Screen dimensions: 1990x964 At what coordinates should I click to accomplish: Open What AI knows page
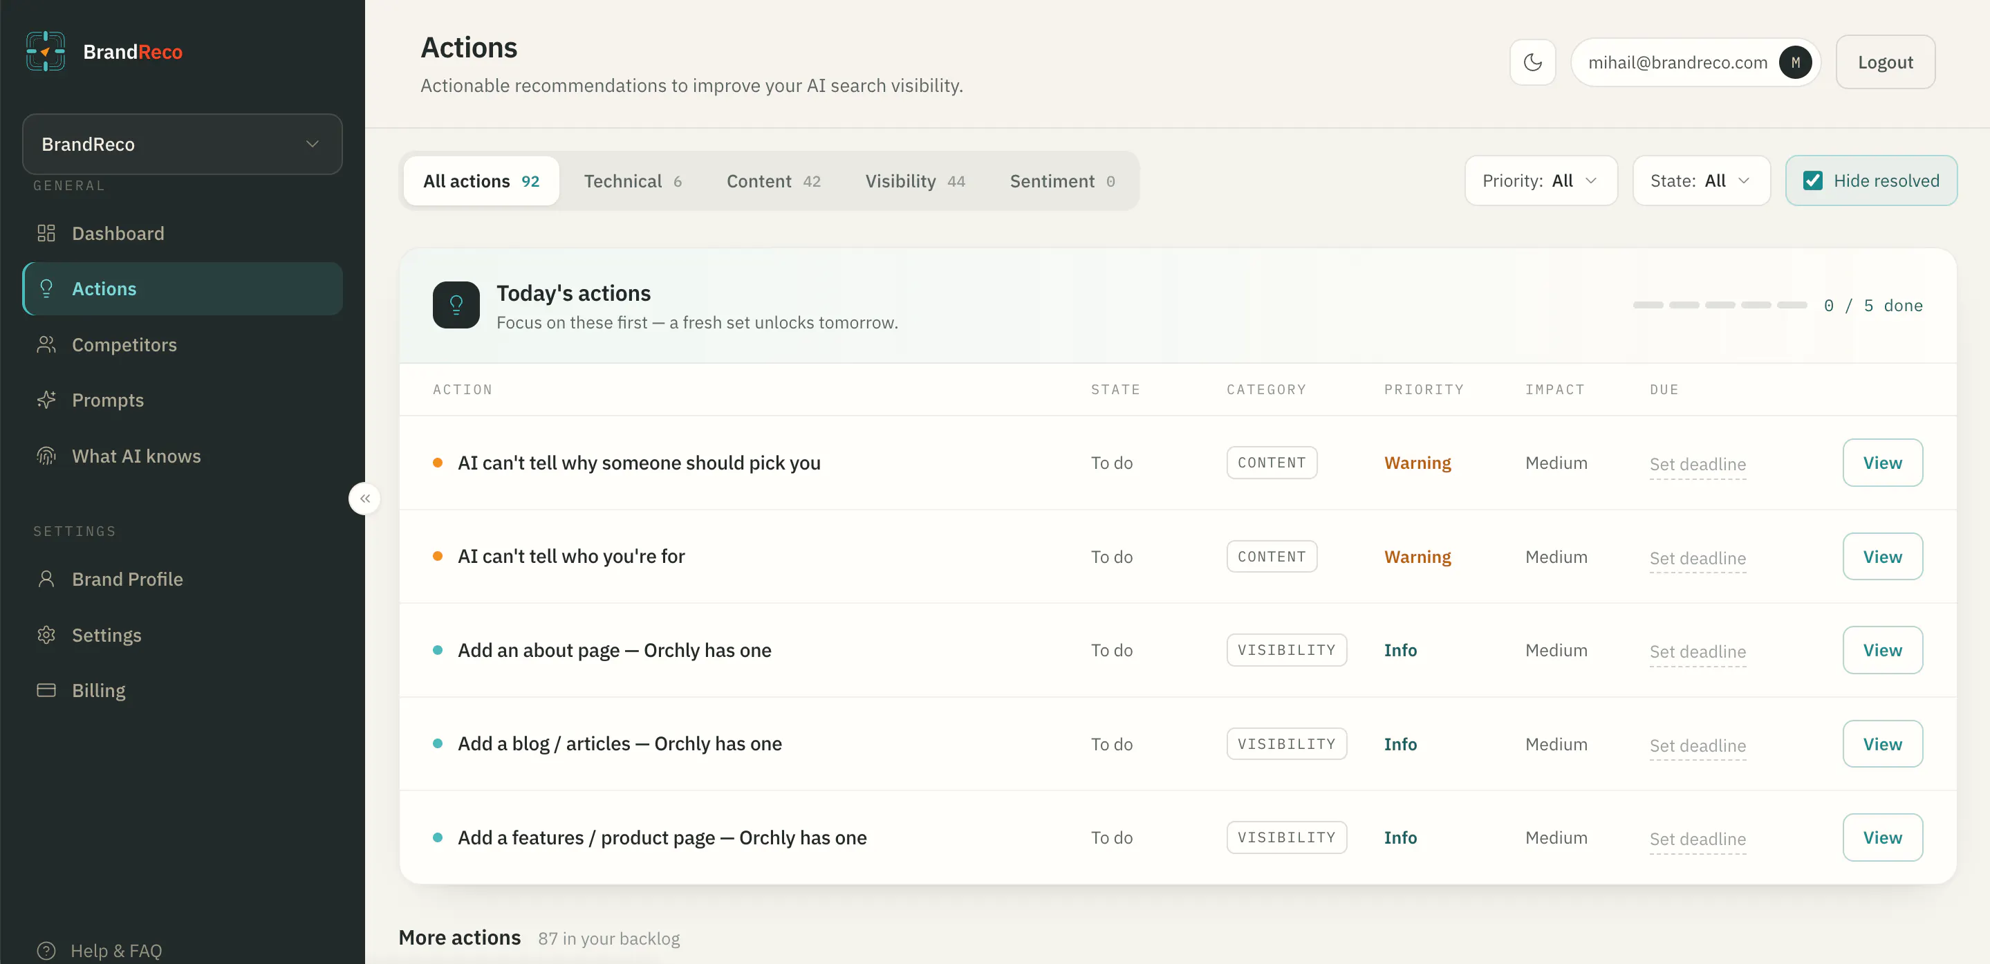point(183,456)
